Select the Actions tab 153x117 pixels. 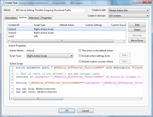tap(23, 17)
